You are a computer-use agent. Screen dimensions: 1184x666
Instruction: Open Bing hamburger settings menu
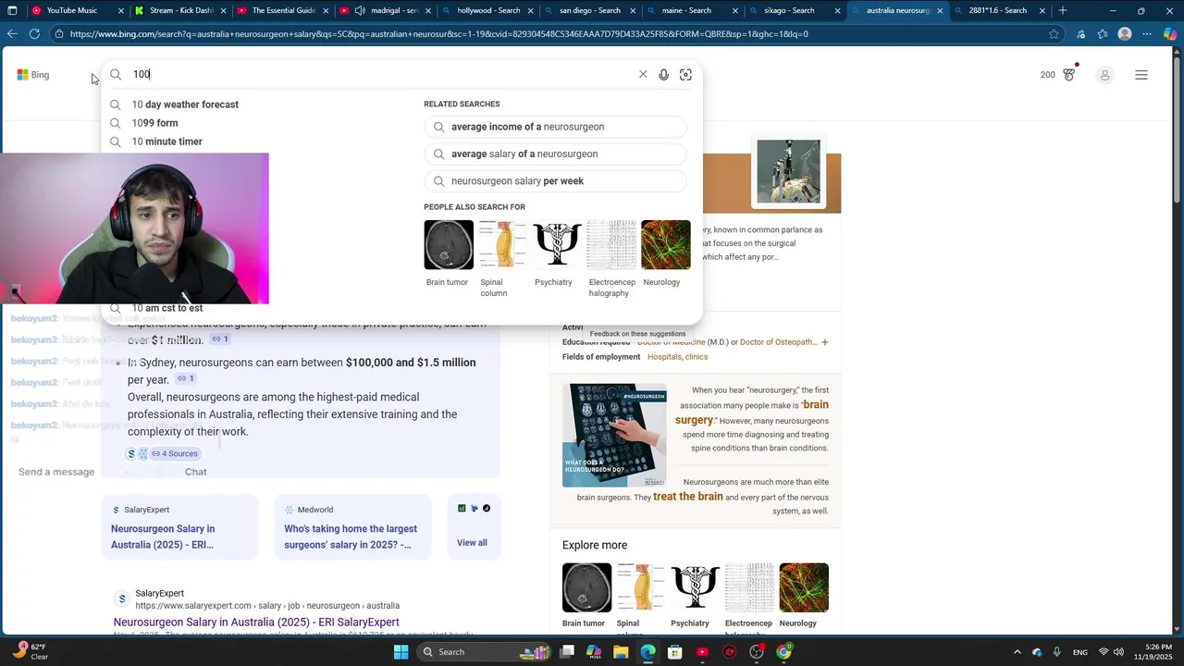(1141, 75)
